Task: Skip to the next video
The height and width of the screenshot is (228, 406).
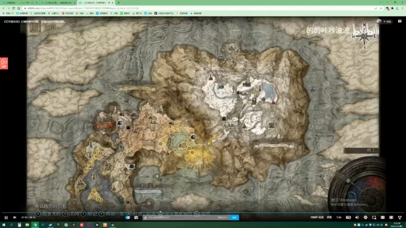Action: tap(15, 217)
